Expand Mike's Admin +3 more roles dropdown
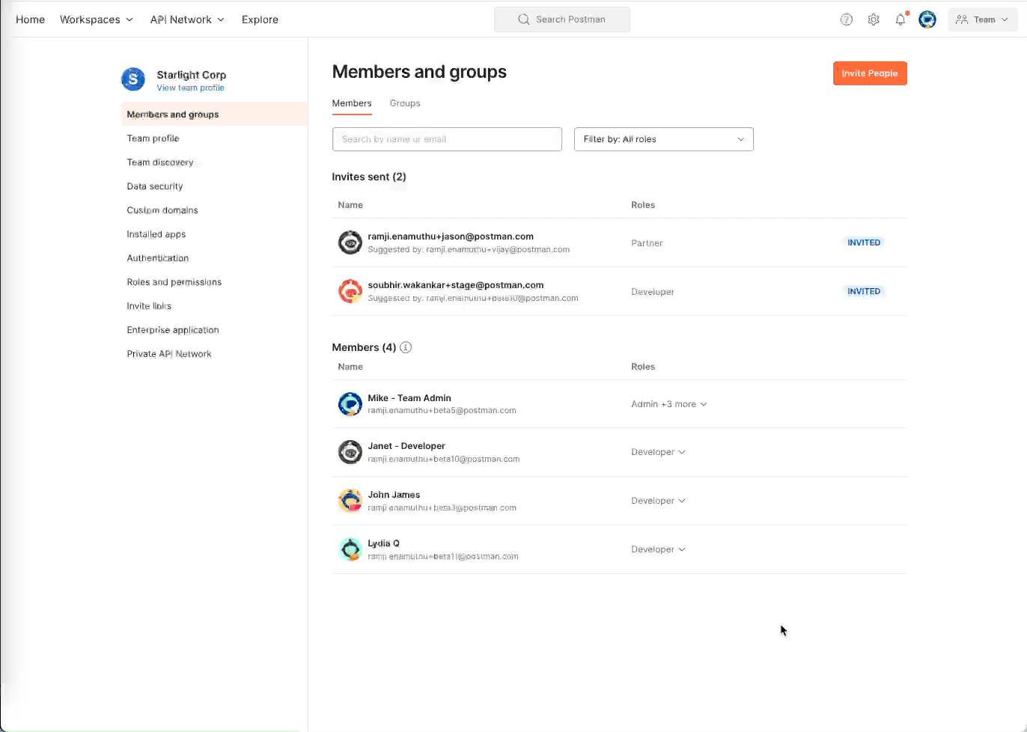This screenshot has width=1027, height=732. [x=669, y=404]
